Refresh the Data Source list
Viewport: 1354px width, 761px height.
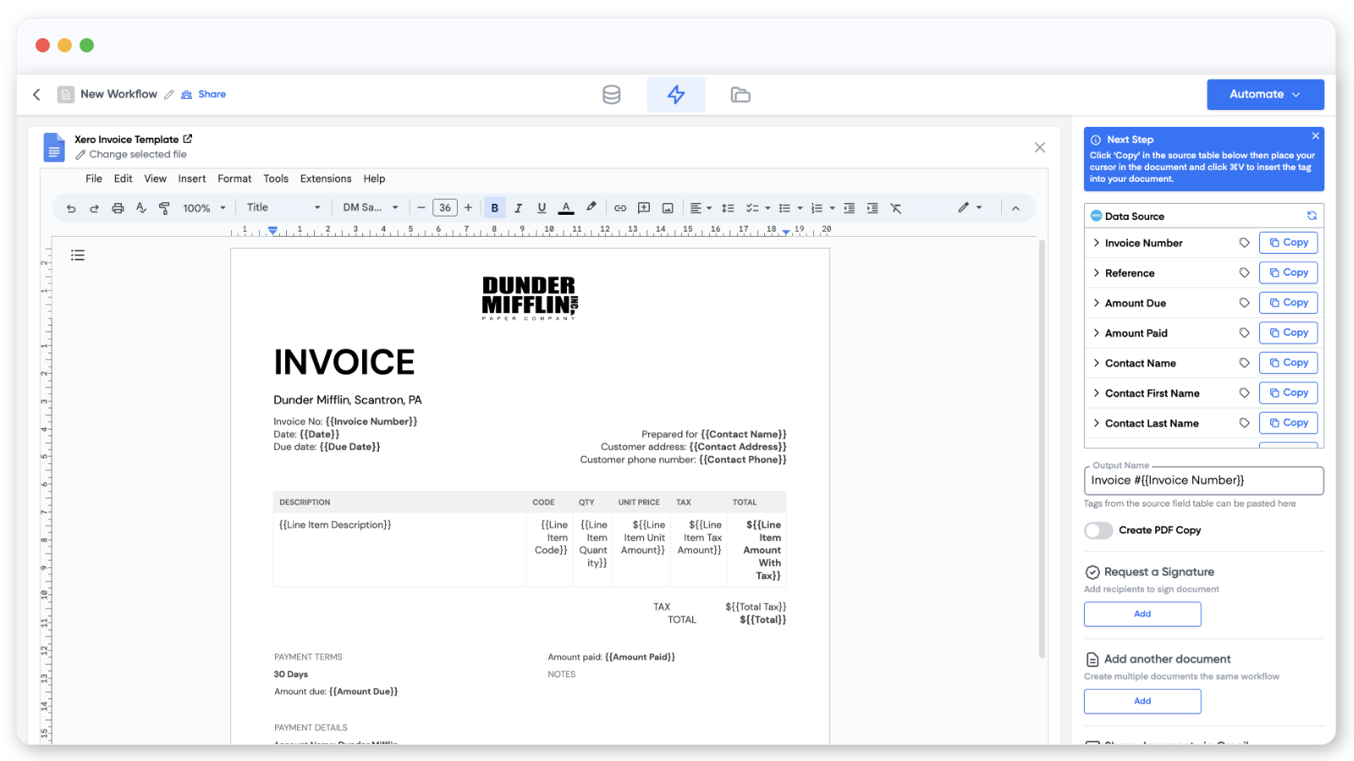[1312, 216]
